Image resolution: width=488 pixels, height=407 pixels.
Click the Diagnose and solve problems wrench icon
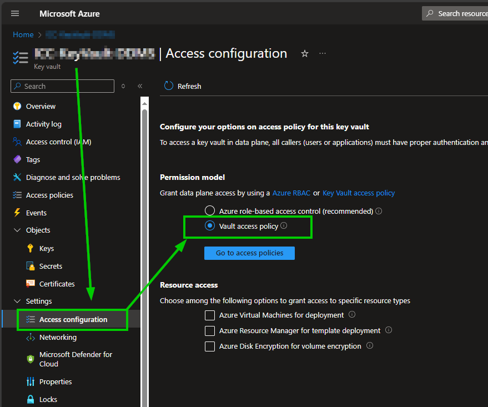pos(17,177)
